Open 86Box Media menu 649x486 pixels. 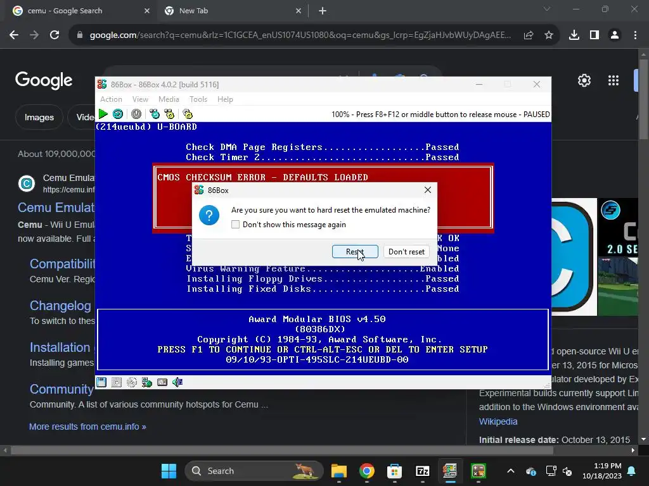click(169, 99)
